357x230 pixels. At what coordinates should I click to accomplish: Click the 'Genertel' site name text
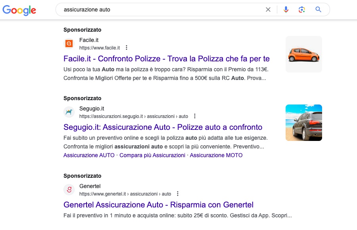tap(90, 186)
